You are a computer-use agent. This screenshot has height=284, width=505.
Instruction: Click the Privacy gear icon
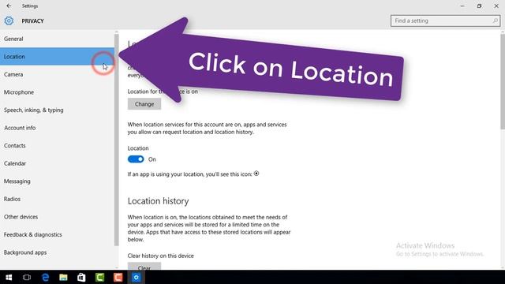9,21
